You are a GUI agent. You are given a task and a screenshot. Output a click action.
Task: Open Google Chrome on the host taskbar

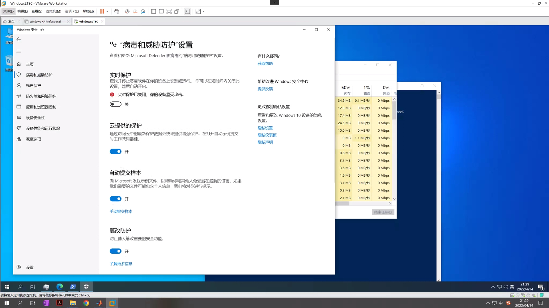[86, 303]
